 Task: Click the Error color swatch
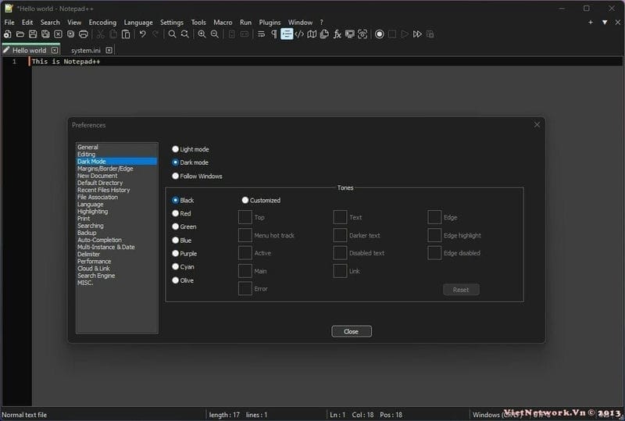(245, 289)
